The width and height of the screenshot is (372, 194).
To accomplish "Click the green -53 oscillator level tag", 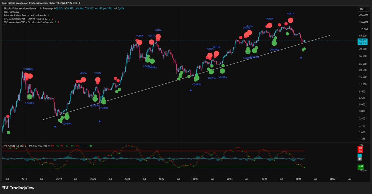I will click(361, 166).
